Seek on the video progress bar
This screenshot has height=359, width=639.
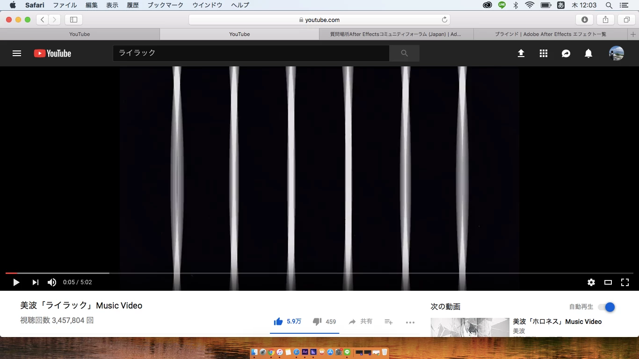tap(319, 273)
